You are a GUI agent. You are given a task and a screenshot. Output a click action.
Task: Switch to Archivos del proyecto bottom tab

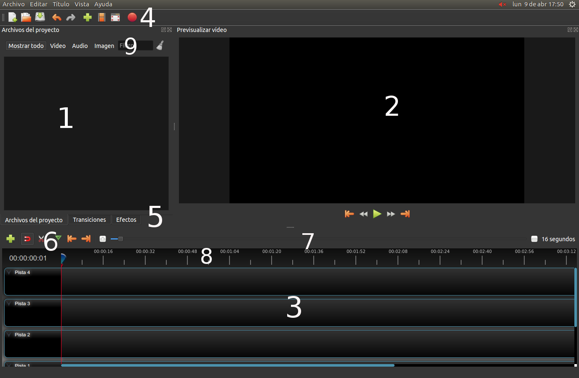(x=34, y=220)
